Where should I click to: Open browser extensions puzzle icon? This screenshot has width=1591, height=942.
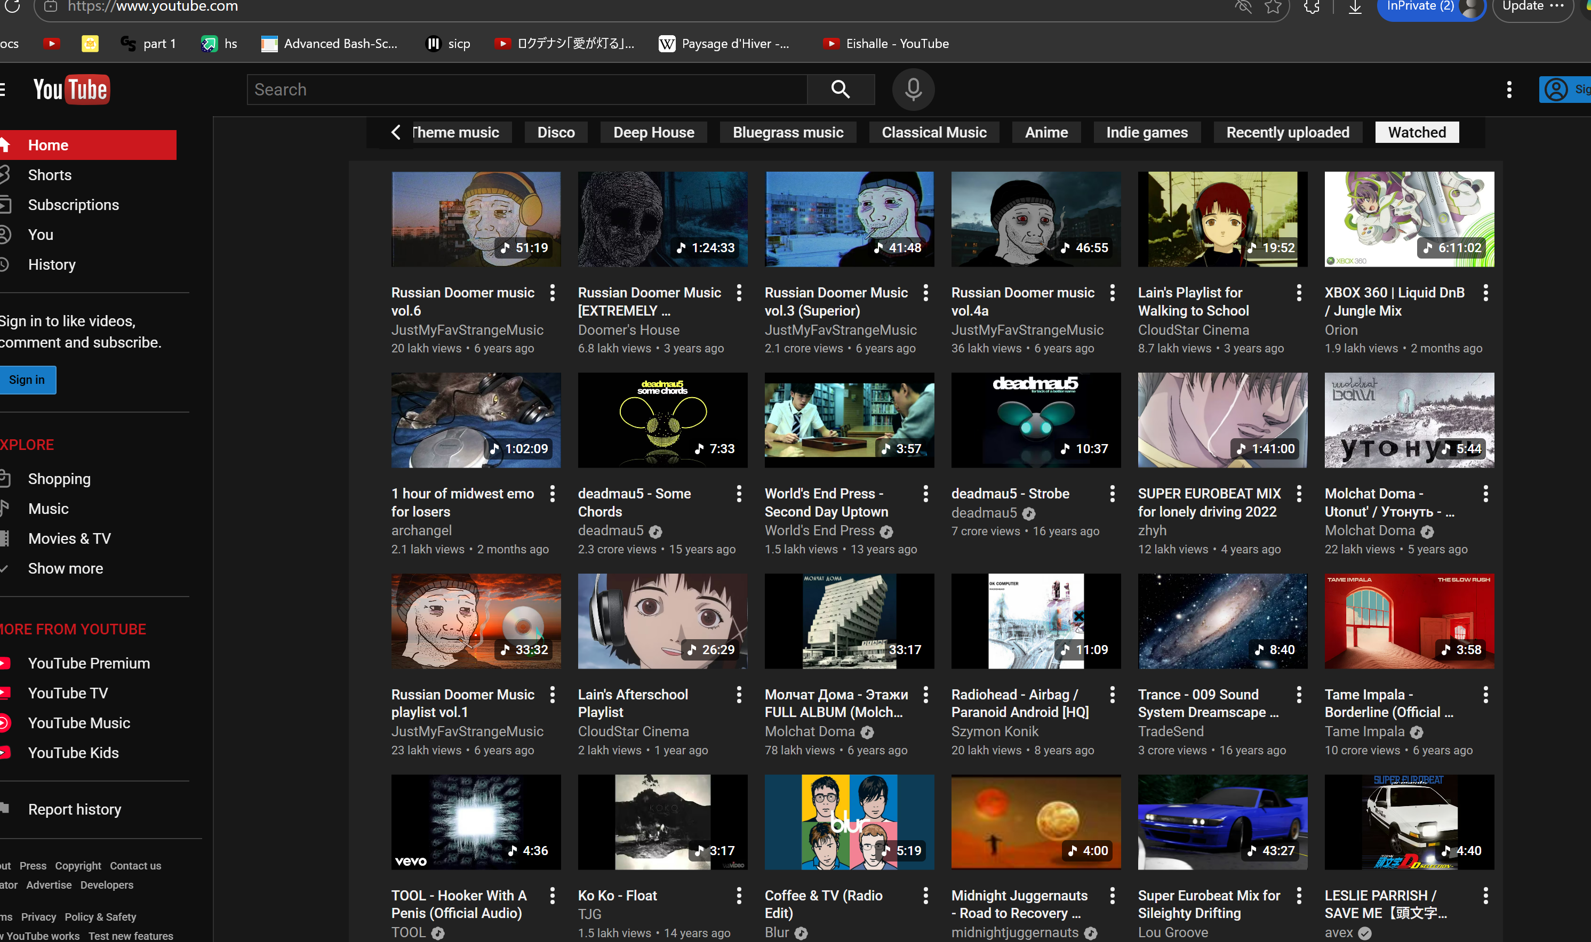(x=1311, y=6)
